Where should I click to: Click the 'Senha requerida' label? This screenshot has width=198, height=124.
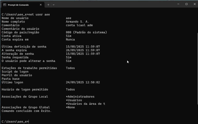(15, 57)
